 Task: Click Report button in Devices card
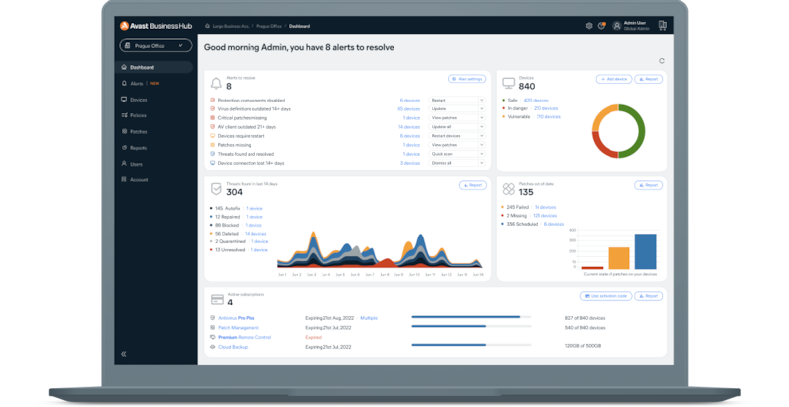648,79
